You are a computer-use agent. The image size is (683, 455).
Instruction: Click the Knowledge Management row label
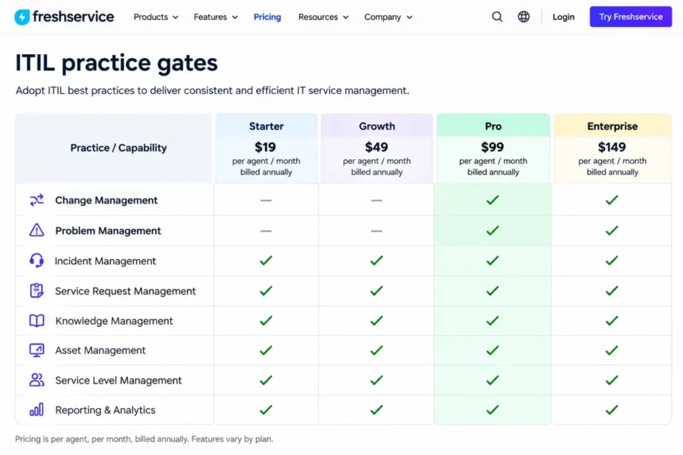[114, 320]
